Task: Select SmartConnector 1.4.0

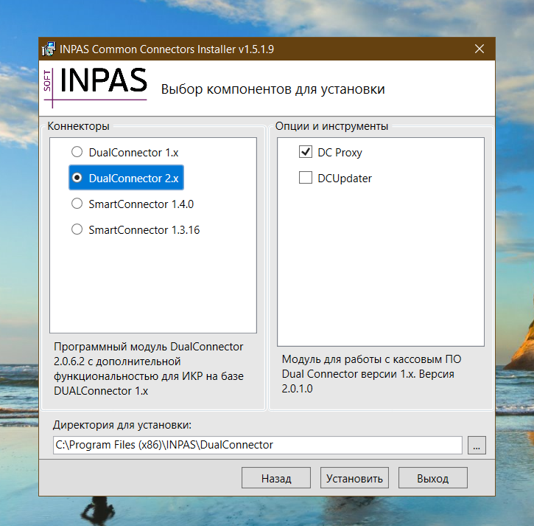Action: coord(77,204)
